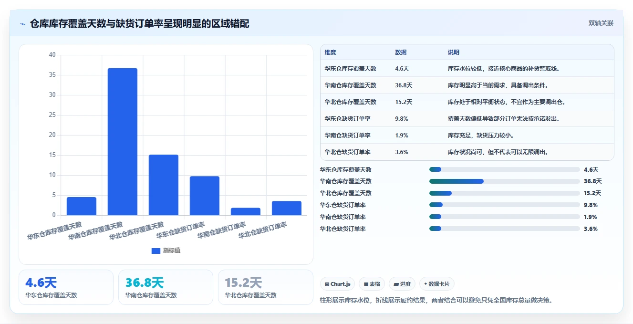Click the 华南仓缺货订单率 chart bar
This screenshot has height=324, width=633.
246,211
